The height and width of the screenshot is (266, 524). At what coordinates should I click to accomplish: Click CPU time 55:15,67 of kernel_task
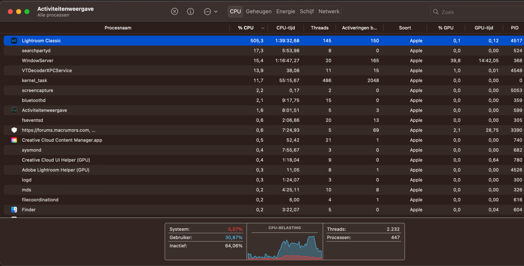tap(289, 80)
